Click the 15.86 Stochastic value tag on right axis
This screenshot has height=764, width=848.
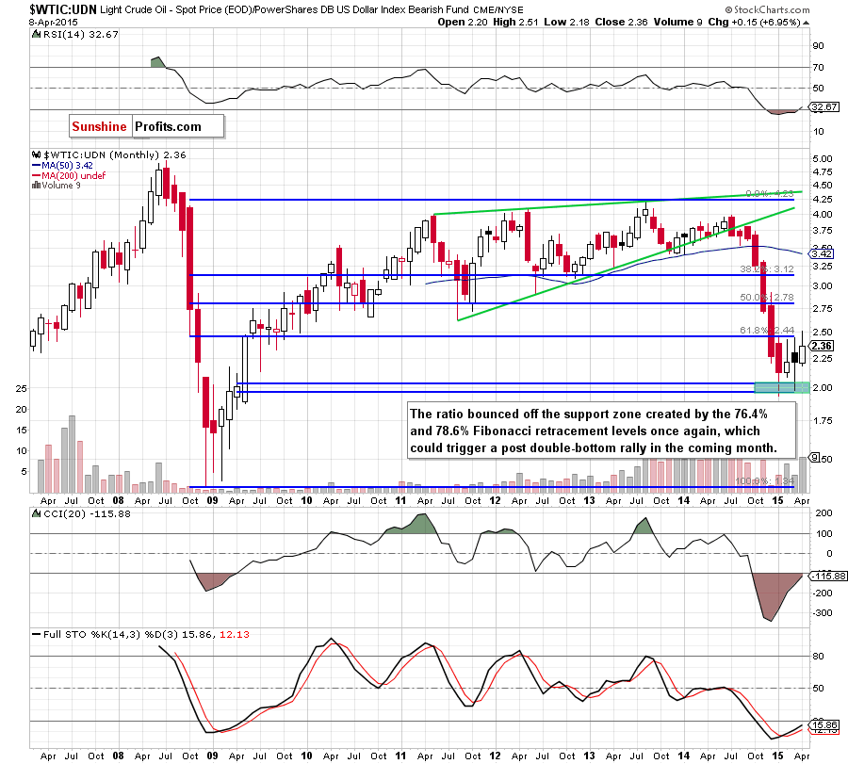824,725
